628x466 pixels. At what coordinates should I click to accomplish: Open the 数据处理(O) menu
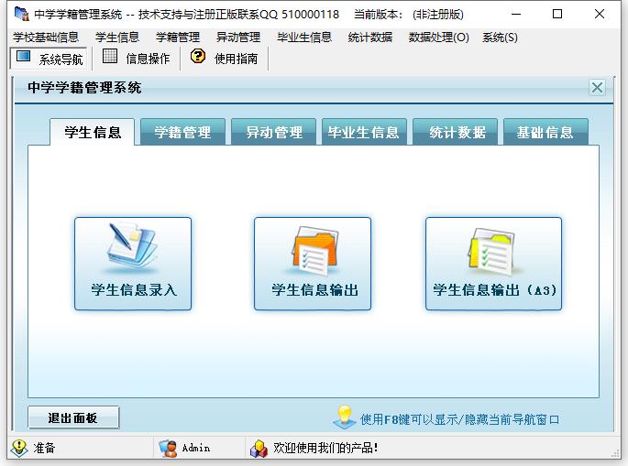[438, 38]
